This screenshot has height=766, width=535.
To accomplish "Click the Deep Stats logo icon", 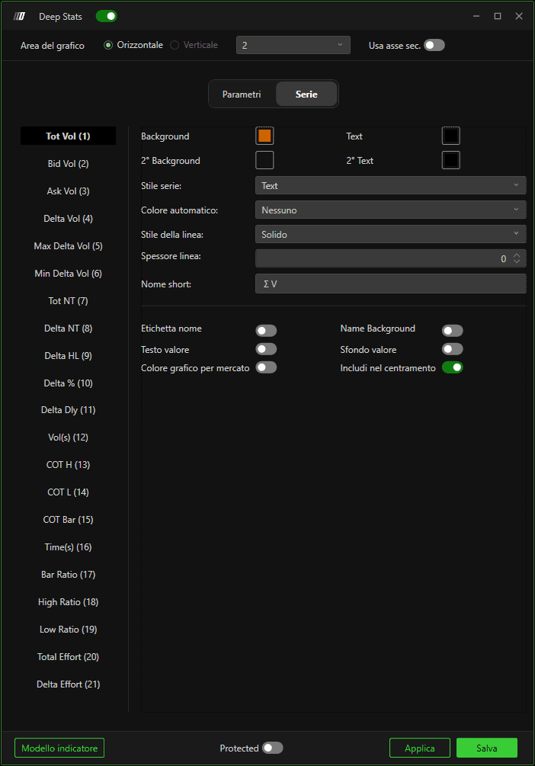I will (19, 16).
